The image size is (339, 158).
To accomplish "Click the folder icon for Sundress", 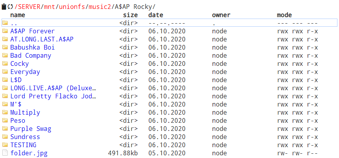I will pos(5,137).
